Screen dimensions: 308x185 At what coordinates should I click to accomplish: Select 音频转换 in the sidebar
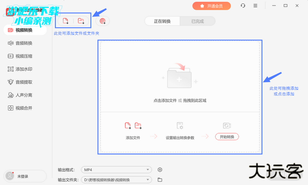pyautogui.click(x=24, y=43)
